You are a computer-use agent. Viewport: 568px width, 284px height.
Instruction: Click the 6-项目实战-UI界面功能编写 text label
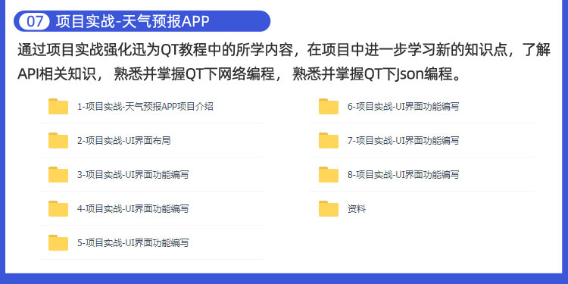(x=403, y=107)
